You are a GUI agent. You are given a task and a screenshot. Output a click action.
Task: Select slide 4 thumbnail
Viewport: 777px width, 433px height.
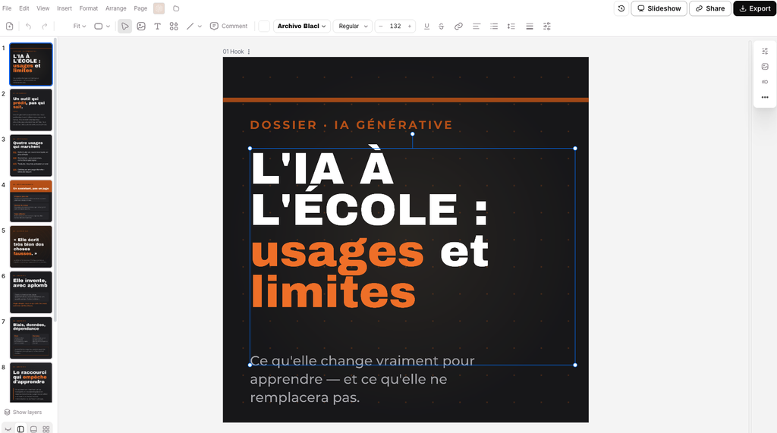(30, 201)
